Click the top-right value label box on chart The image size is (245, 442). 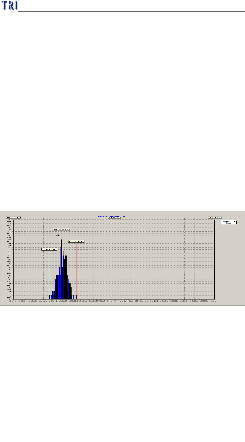[x=215, y=217]
